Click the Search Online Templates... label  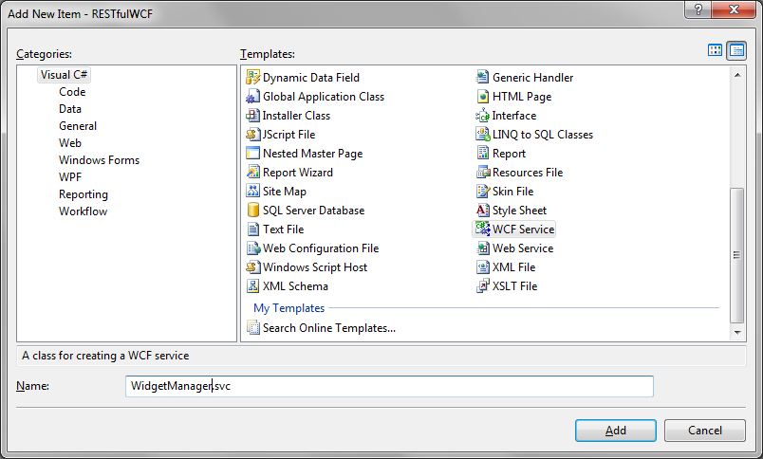pyautogui.click(x=329, y=328)
